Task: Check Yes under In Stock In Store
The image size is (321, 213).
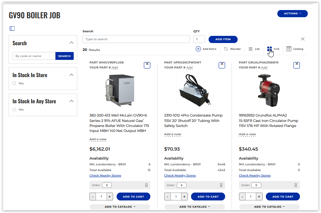Action: point(14,83)
